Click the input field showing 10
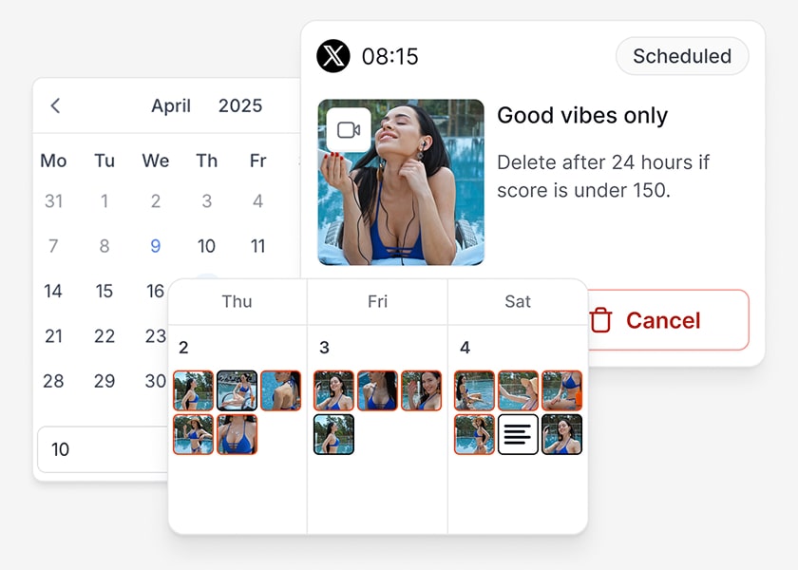The width and height of the screenshot is (798, 570). click(103, 449)
